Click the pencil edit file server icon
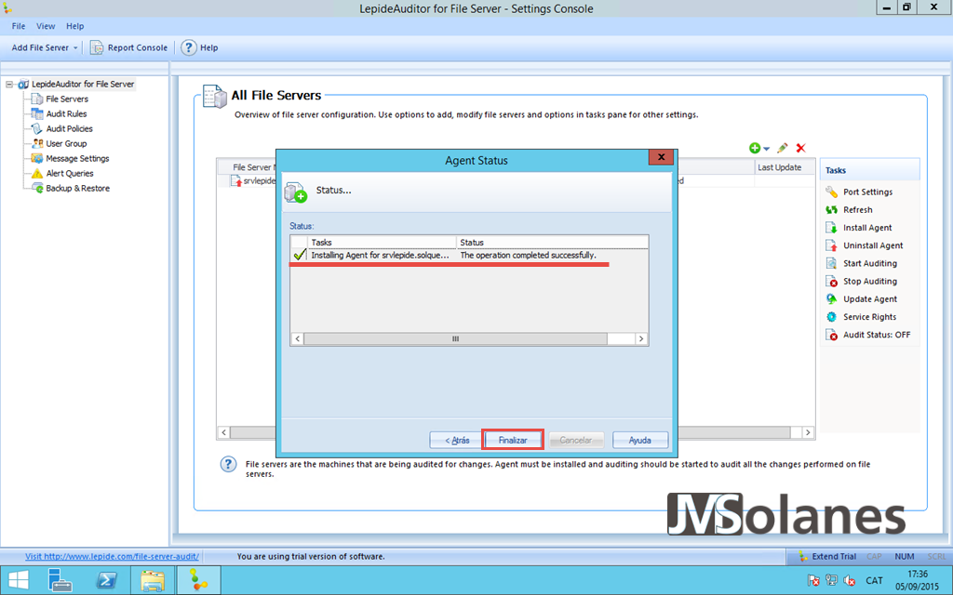953x595 pixels. tap(783, 148)
